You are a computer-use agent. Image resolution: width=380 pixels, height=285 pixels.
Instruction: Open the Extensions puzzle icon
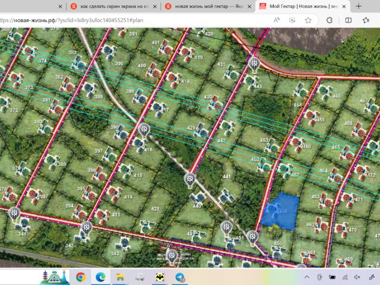click(x=330, y=20)
